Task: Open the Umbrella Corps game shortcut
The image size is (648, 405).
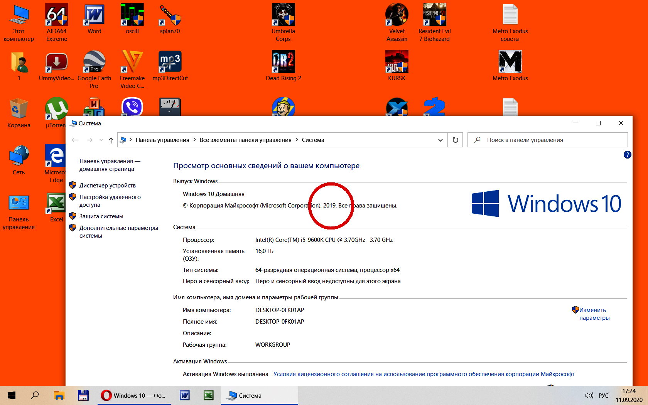Action: coord(283,22)
